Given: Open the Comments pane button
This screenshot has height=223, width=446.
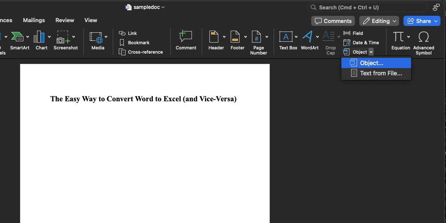Looking at the screenshot, I should tap(333, 21).
